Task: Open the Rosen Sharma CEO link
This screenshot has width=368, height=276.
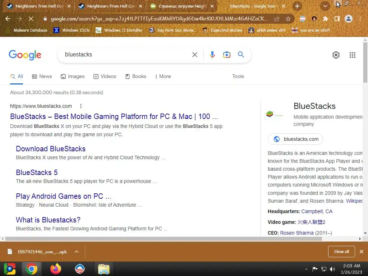Action: tap(296, 233)
